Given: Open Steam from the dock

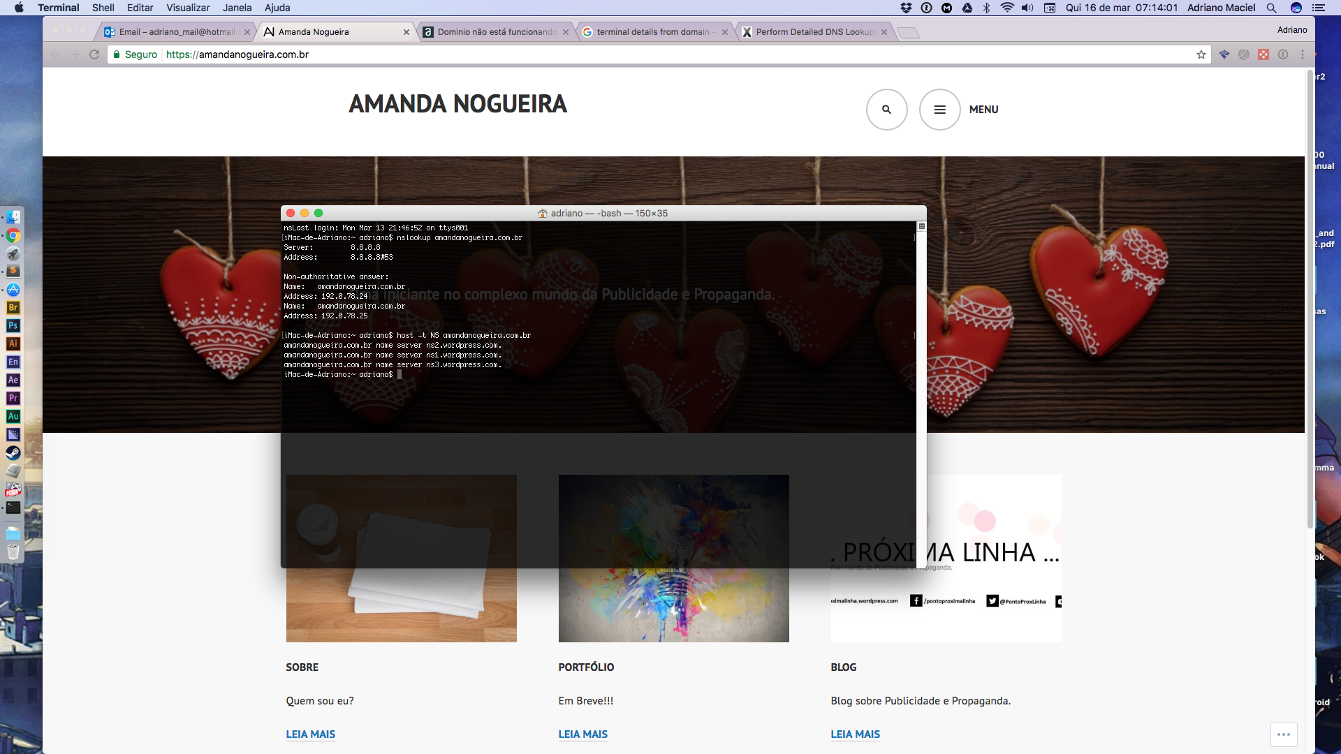Looking at the screenshot, I should click(13, 452).
